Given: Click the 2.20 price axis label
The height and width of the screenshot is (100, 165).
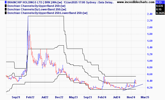Looking at the screenshot, I should click(150, 21).
